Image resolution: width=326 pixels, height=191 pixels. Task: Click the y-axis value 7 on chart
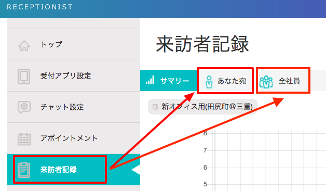pyautogui.click(x=205, y=150)
